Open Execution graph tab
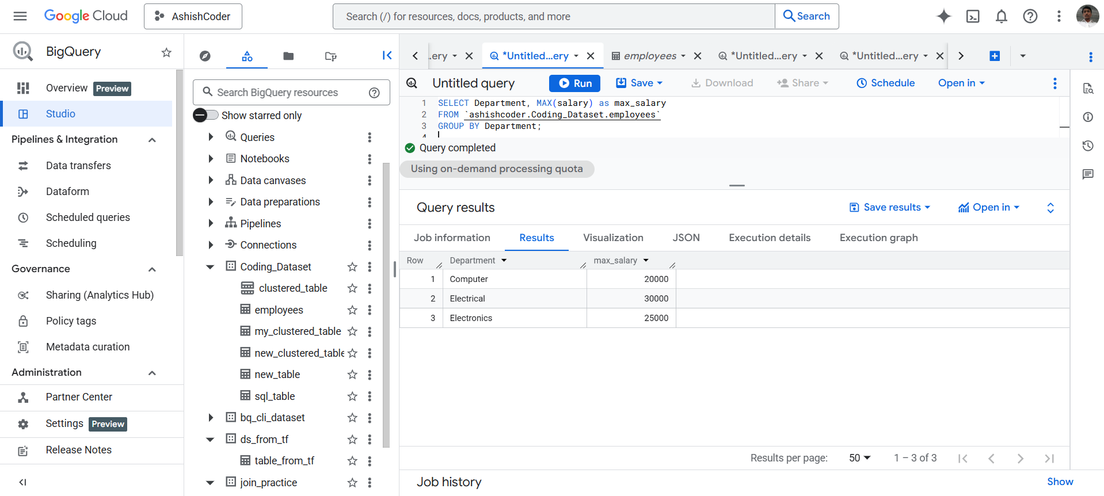The height and width of the screenshot is (496, 1104). tap(878, 238)
